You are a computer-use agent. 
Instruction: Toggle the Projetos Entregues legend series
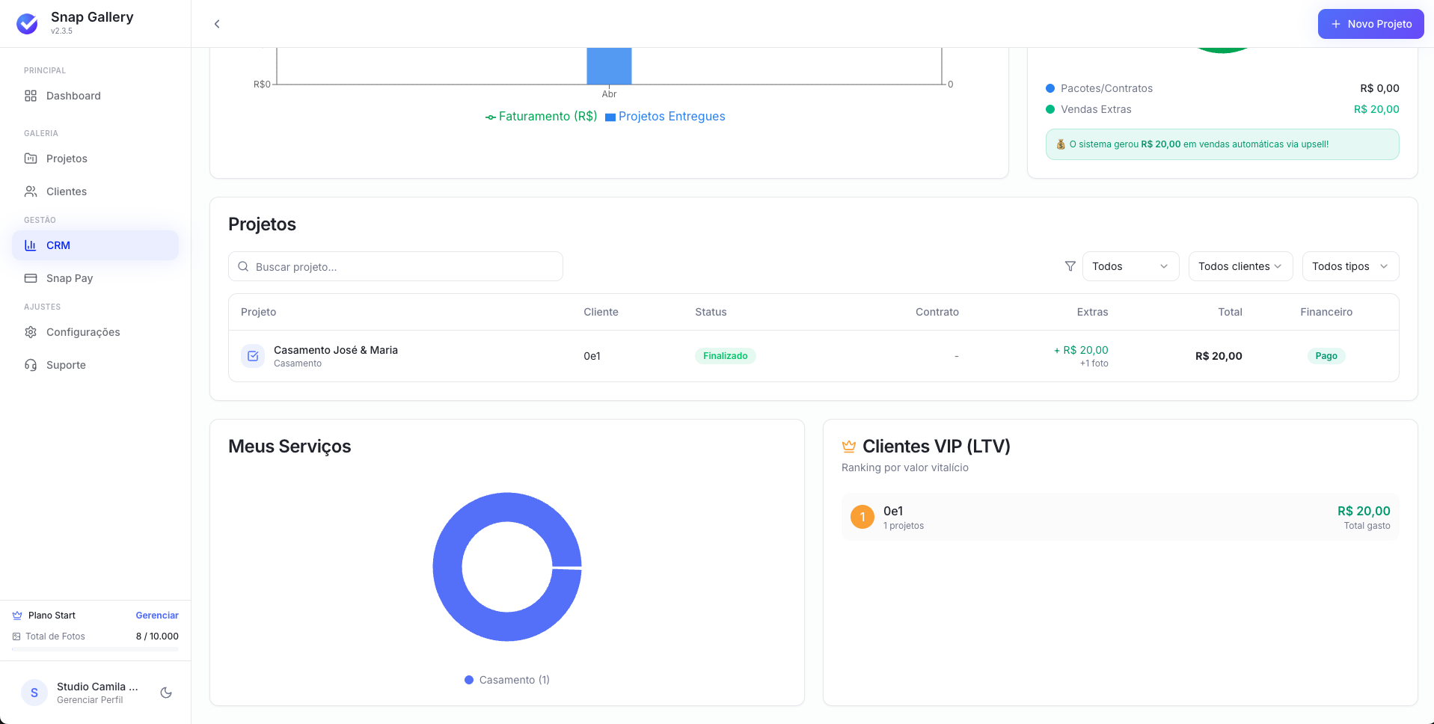[665, 117]
